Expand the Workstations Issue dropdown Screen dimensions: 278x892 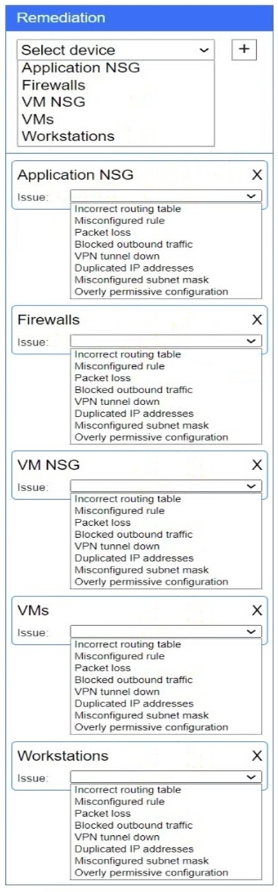pos(166,777)
